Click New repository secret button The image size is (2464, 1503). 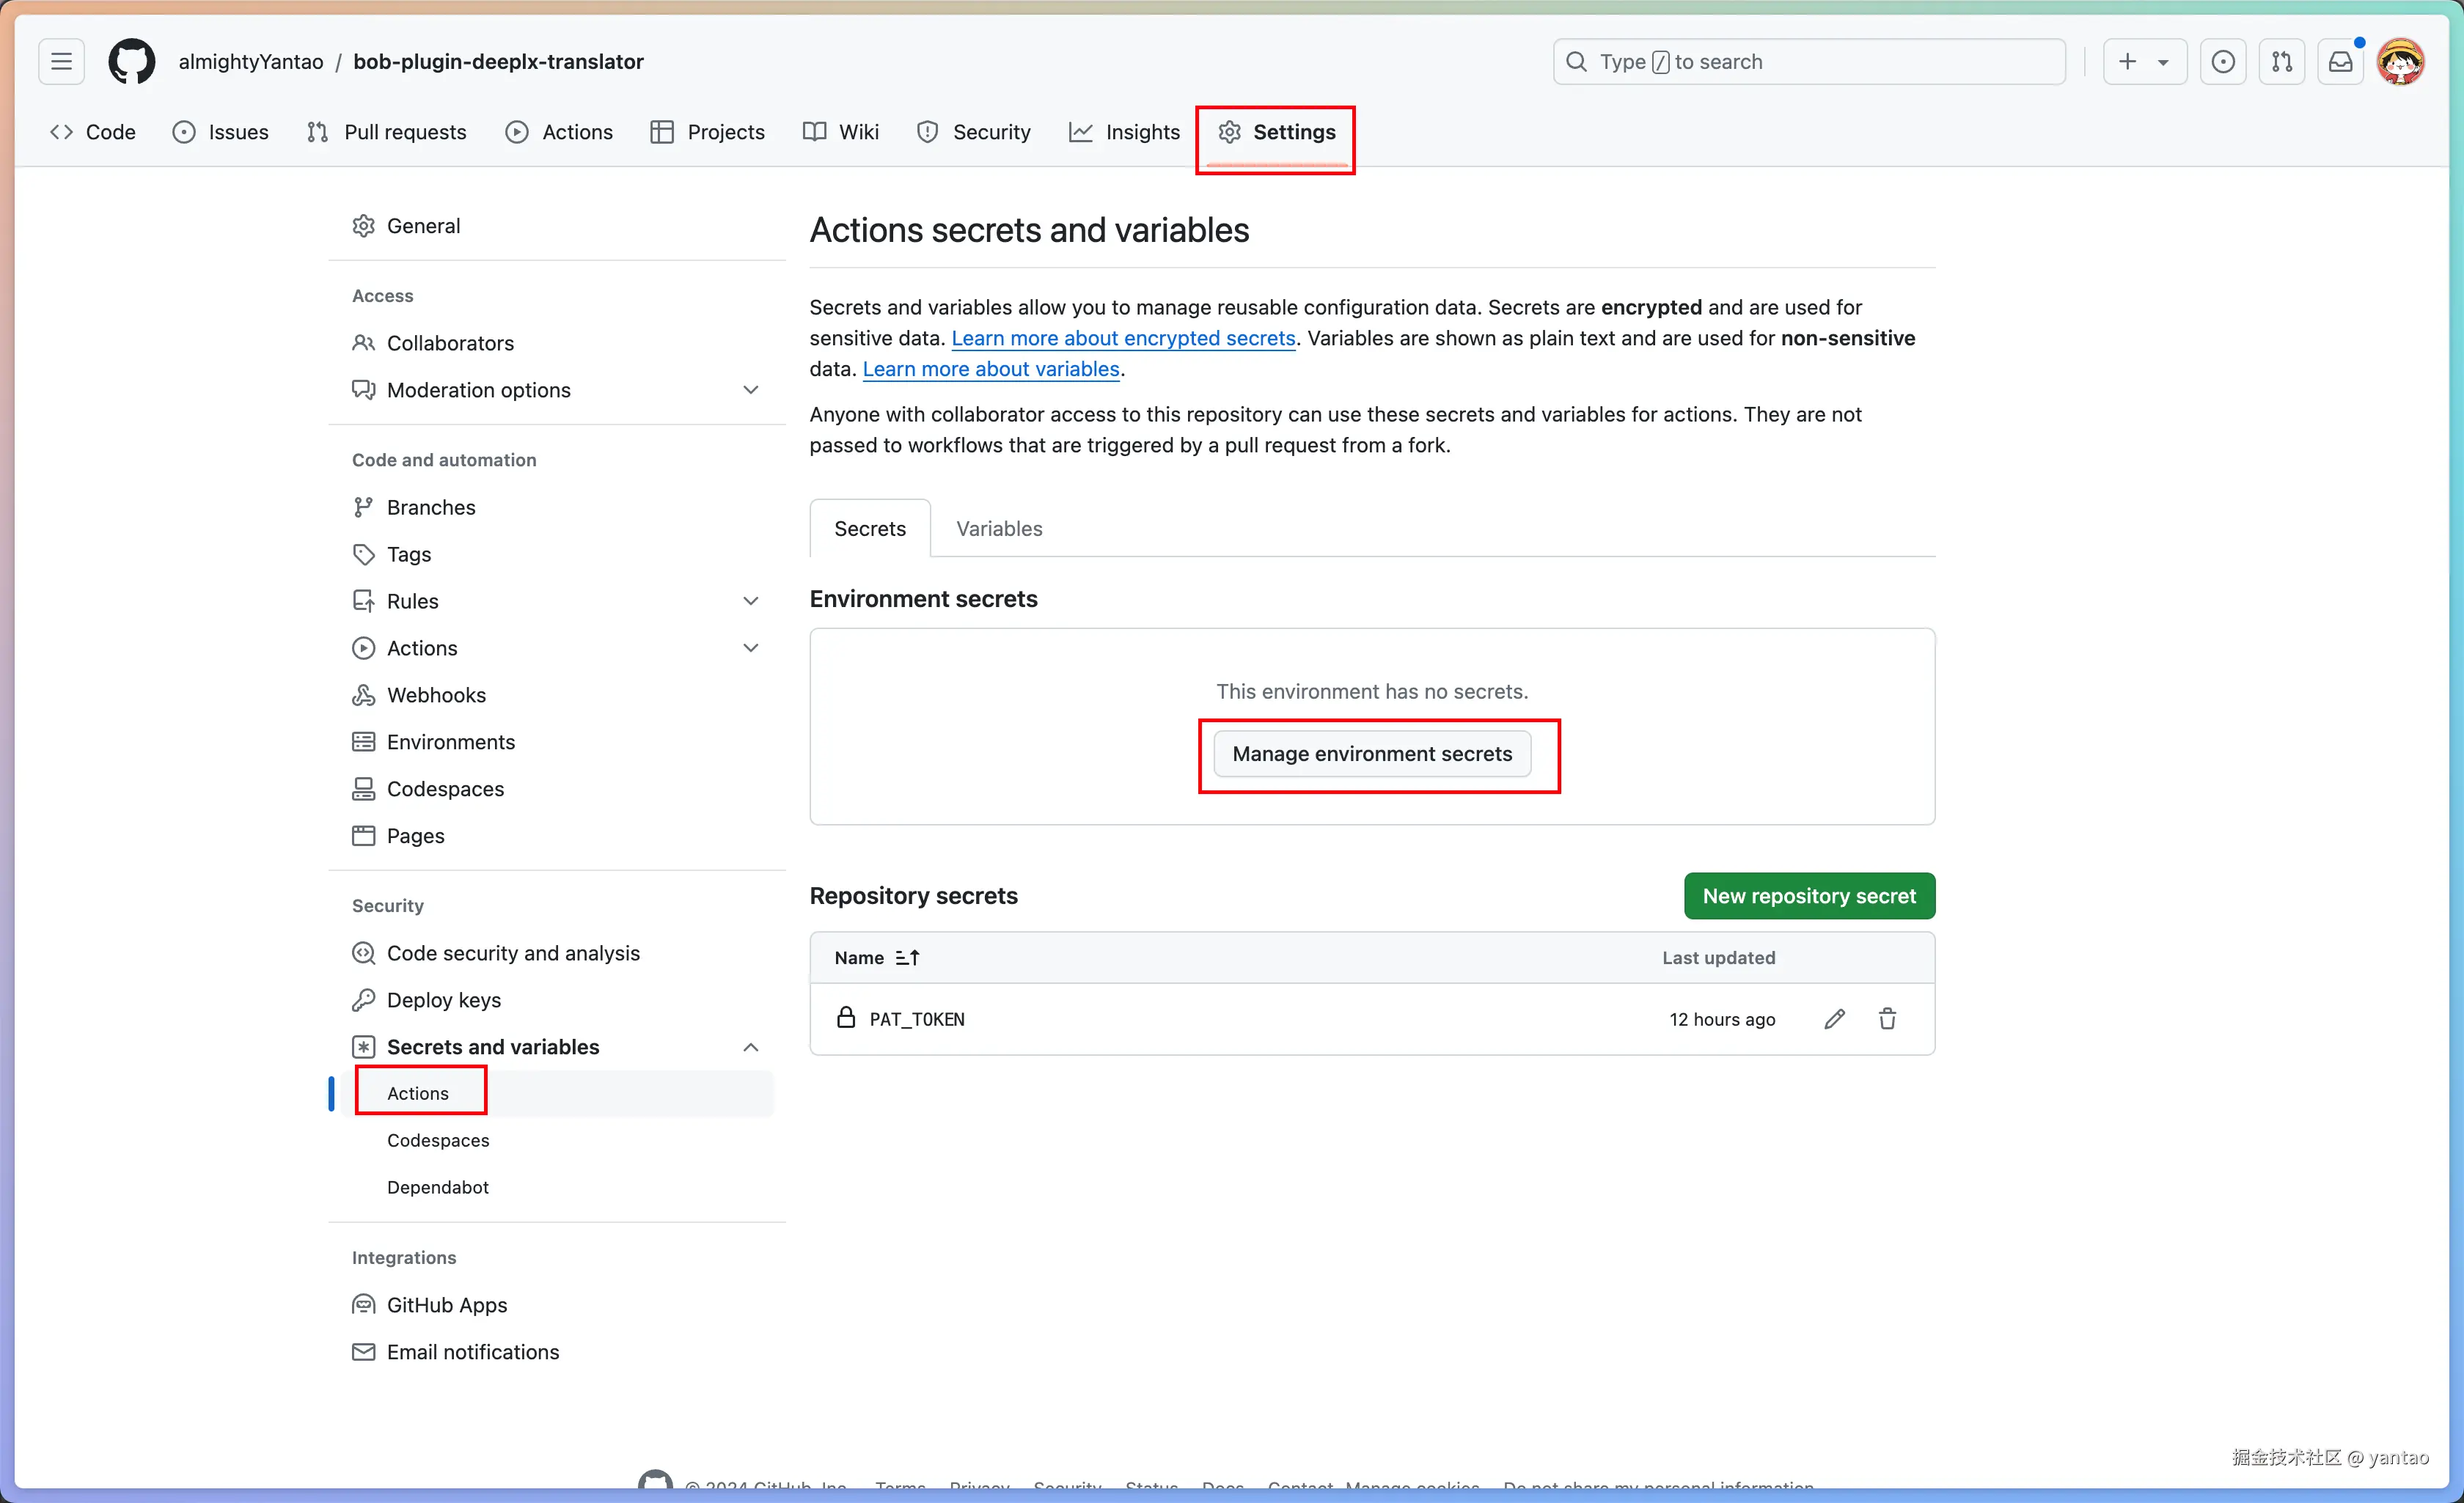tap(1808, 896)
